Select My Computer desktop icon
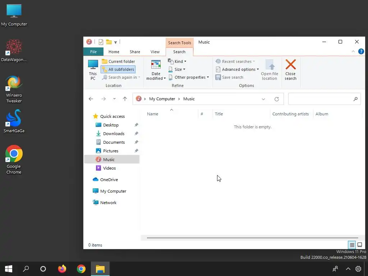The width and height of the screenshot is (368, 276). pyautogui.click(x=14, y=15)
